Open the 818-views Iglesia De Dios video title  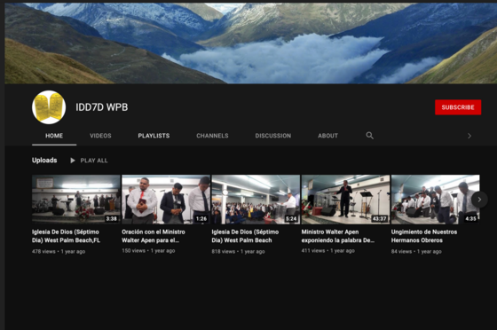click(245, 236)
